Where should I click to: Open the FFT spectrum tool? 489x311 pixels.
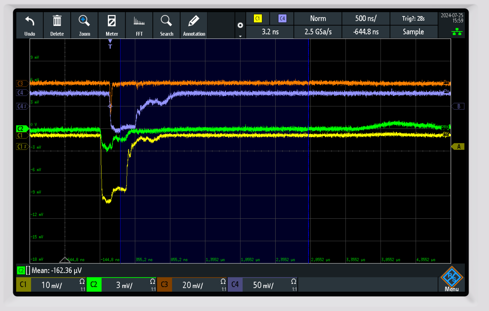(139, 21)
